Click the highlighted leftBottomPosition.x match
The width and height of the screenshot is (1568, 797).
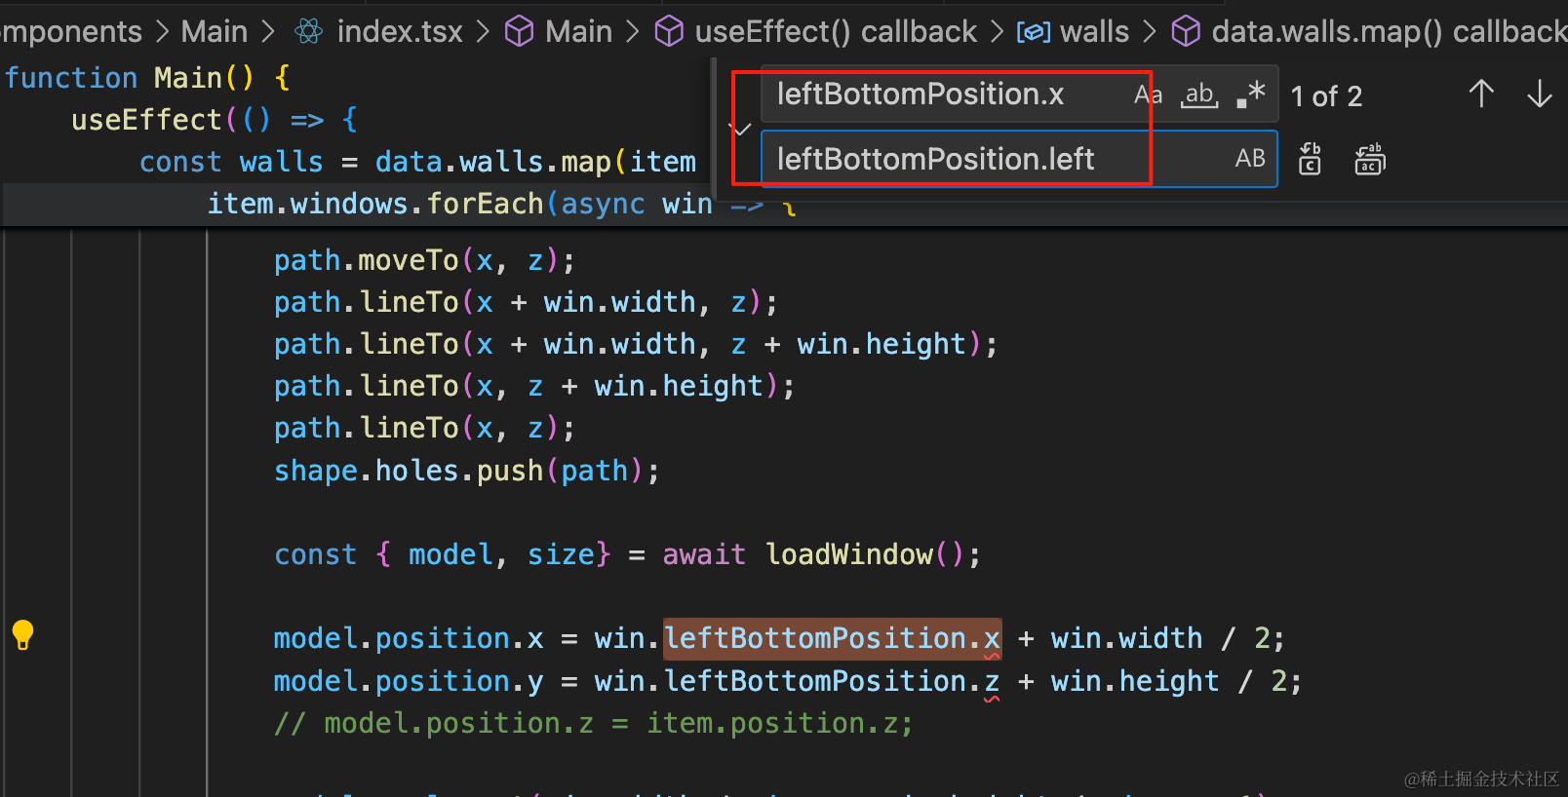[x=833, y=638]
